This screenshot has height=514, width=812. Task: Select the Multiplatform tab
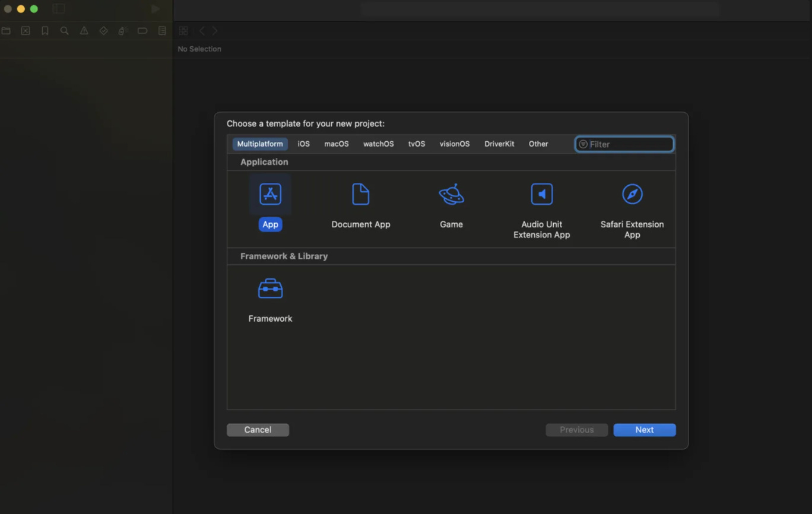[260, 144]
